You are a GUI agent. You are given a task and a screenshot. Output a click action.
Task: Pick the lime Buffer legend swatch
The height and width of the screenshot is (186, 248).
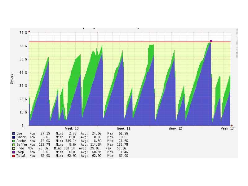pos(14,145)
